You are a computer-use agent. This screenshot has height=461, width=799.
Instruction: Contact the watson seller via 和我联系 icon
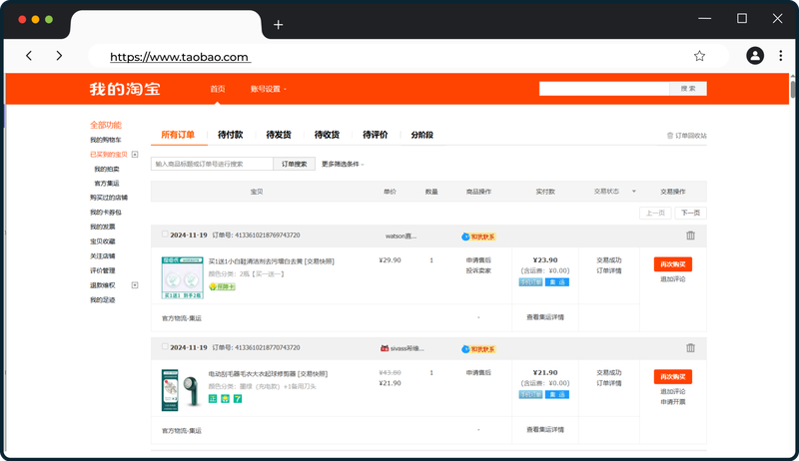(x=478, y=236)
